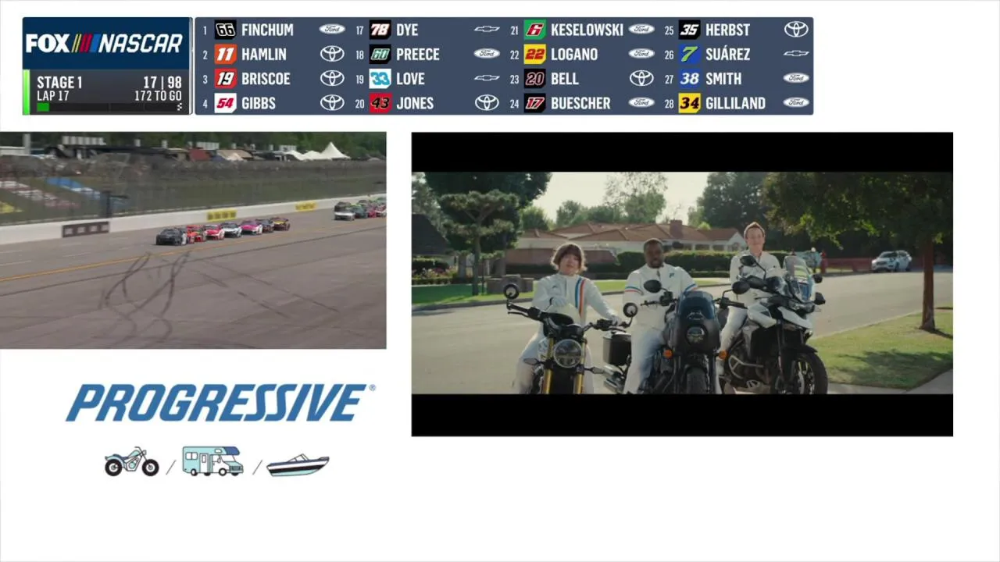Click the PROGRESSIVE wordmark logo
1000x562 pixels.
(x=220, y=403)
